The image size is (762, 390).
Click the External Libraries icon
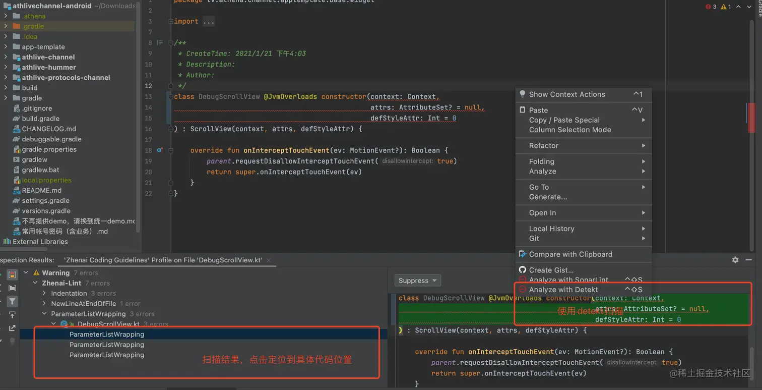(x=7, y=242)
